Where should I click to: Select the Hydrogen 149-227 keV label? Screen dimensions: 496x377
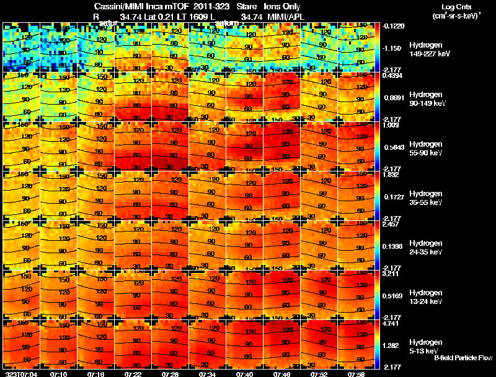point(430,50)
